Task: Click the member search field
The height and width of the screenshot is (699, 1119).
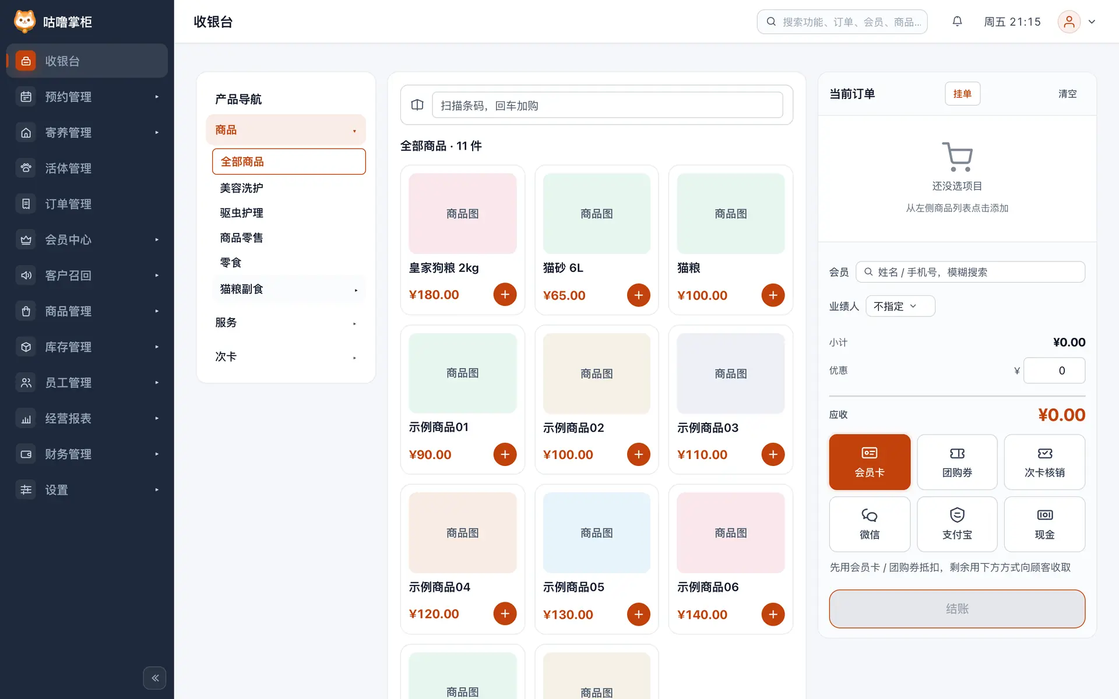Action: pos(970,272)
